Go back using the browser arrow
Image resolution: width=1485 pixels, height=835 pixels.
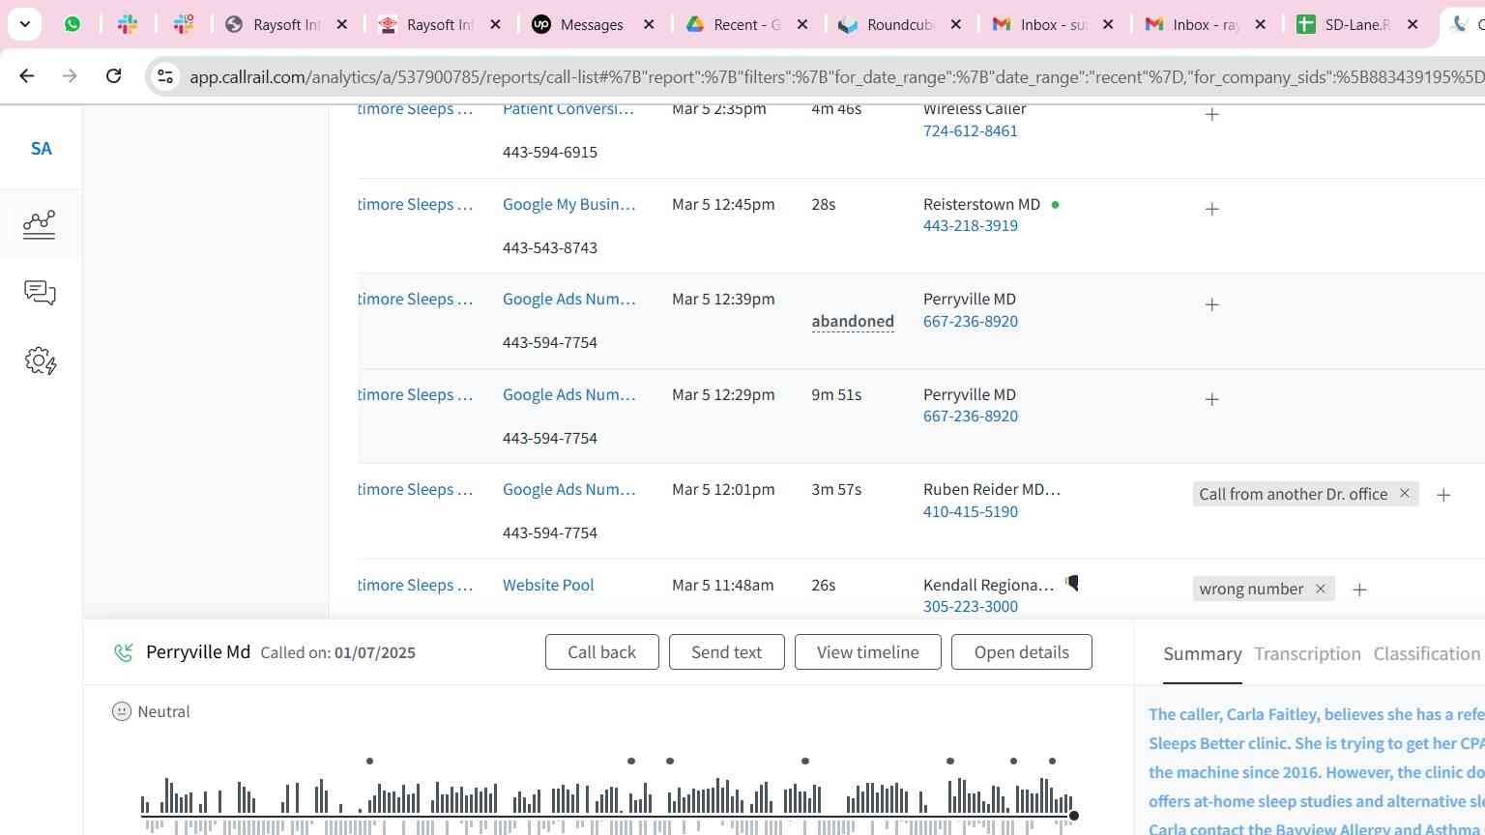[26, 75]
